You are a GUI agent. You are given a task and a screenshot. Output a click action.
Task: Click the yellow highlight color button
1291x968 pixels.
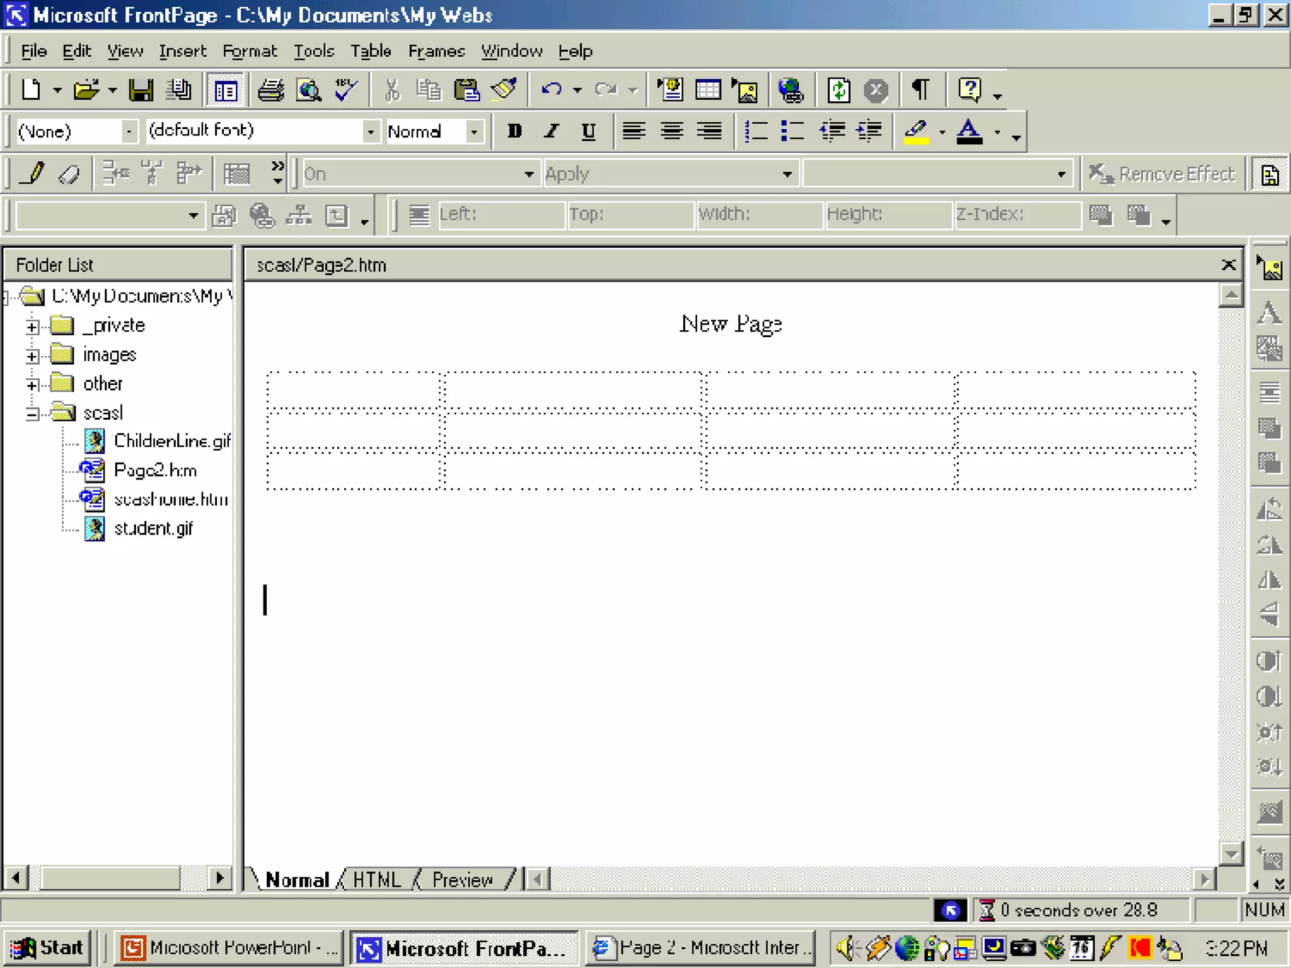pos(916,131)
